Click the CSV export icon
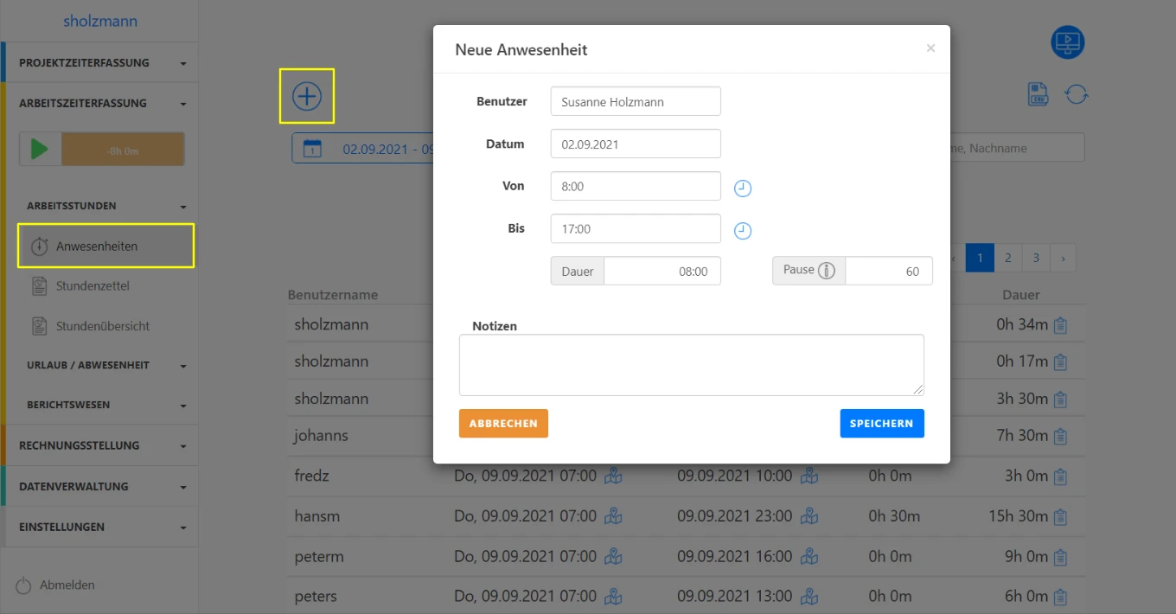This screenshot has width=1176, height=614. (1039, 94)
